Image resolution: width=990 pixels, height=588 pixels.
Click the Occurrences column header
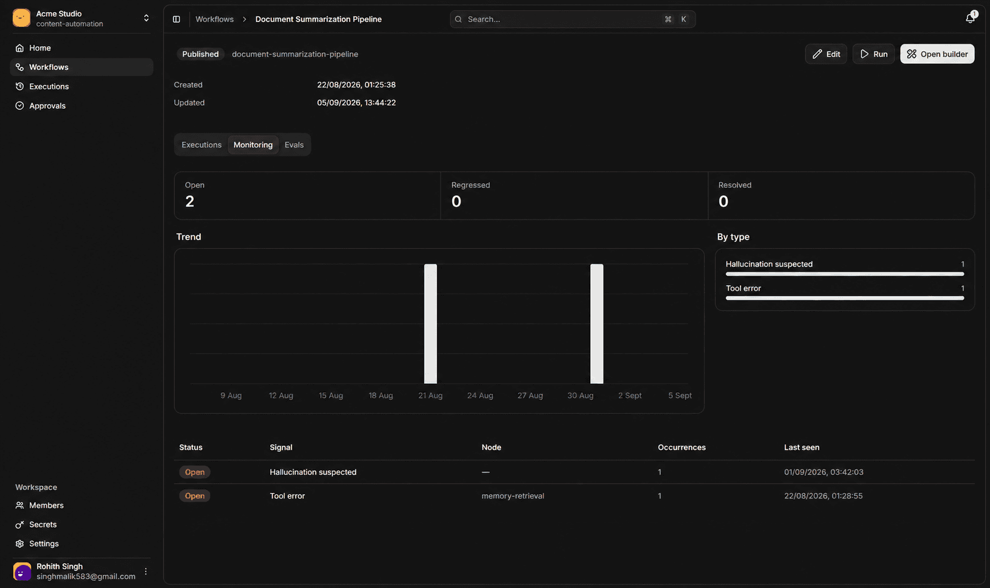pyautogui.click(x=681, y=448)
